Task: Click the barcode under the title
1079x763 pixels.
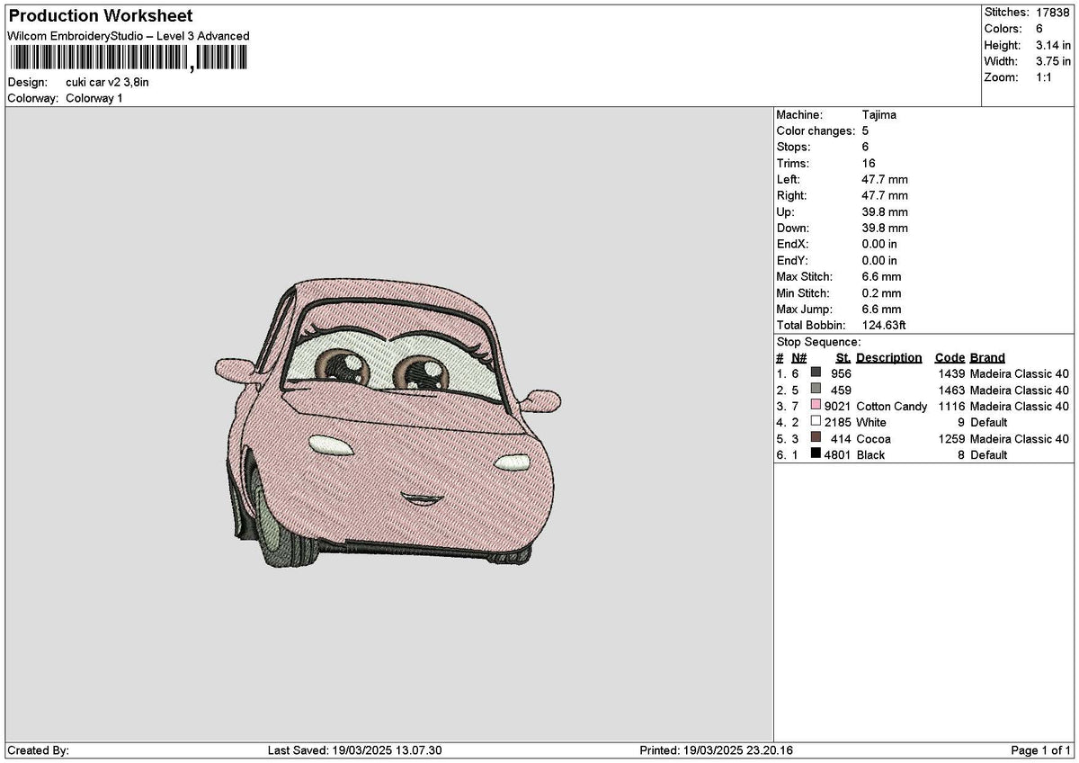Action: tap(127, 58)
